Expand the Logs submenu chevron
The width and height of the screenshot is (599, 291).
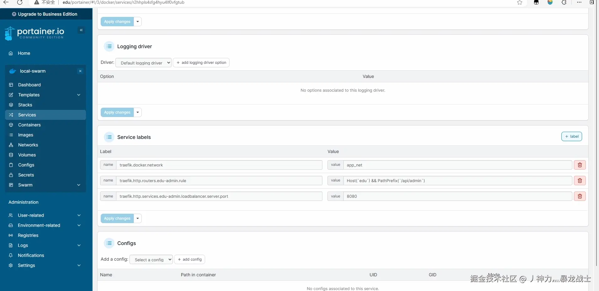pyautogui.click(x=79, y=245)
